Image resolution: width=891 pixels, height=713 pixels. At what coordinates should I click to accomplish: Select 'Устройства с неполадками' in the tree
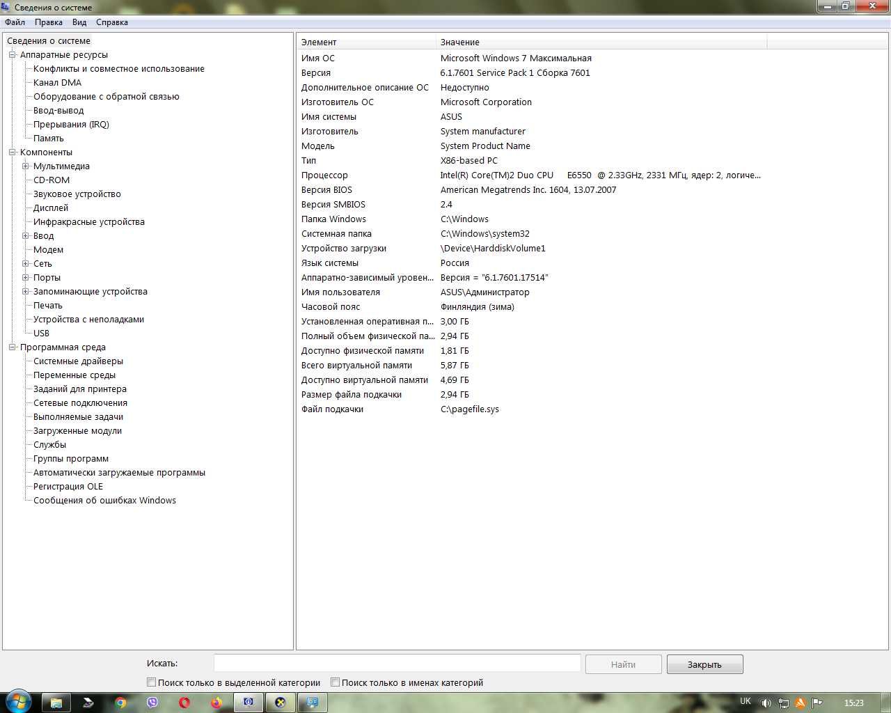point(88,320)
